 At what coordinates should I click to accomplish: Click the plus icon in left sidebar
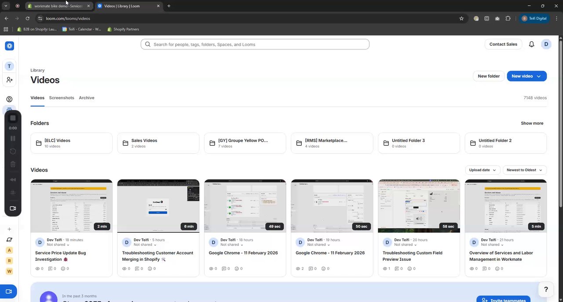coord(9,229)
